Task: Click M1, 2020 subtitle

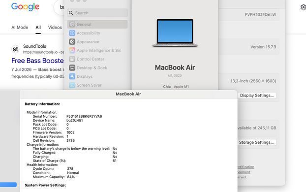Action: [x=175, y=76]
